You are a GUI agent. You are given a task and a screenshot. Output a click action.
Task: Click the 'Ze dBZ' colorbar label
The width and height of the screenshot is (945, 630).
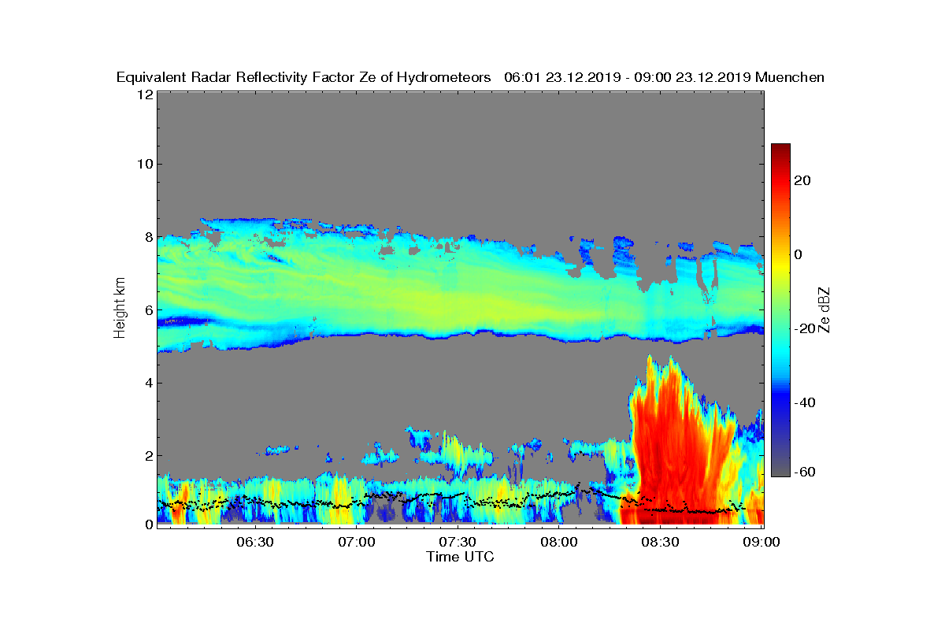[x=825, y=310]
